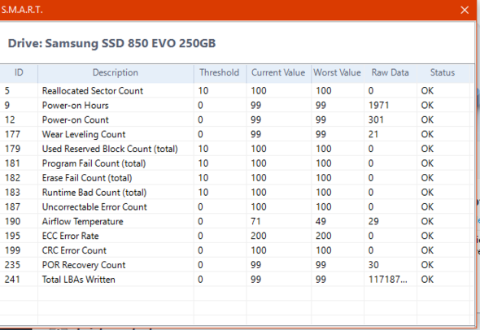Select the Program Fail Count row

[235, 163]
